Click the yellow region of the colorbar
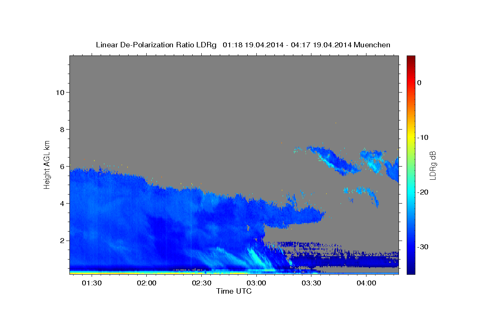493x329 pixels. [x=410, y=136]
